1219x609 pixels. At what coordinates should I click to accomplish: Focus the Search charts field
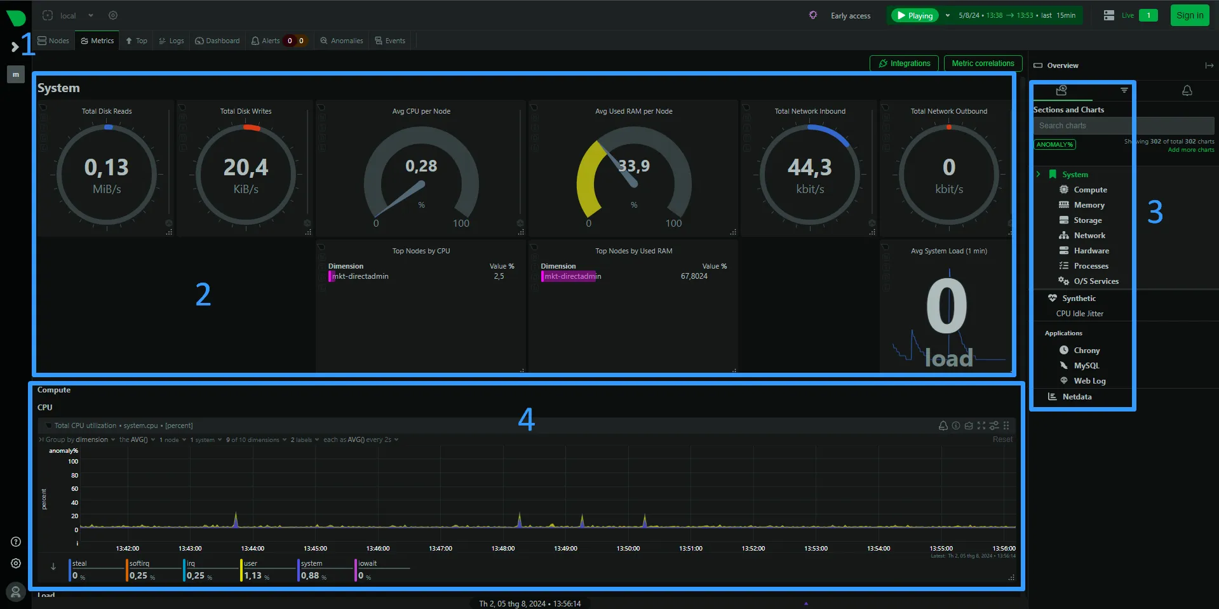point(1123,126)
